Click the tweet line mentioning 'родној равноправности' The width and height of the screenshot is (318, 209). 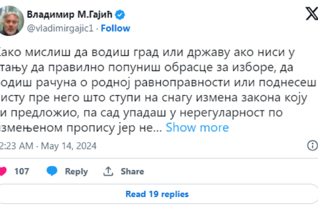point(159,83)
